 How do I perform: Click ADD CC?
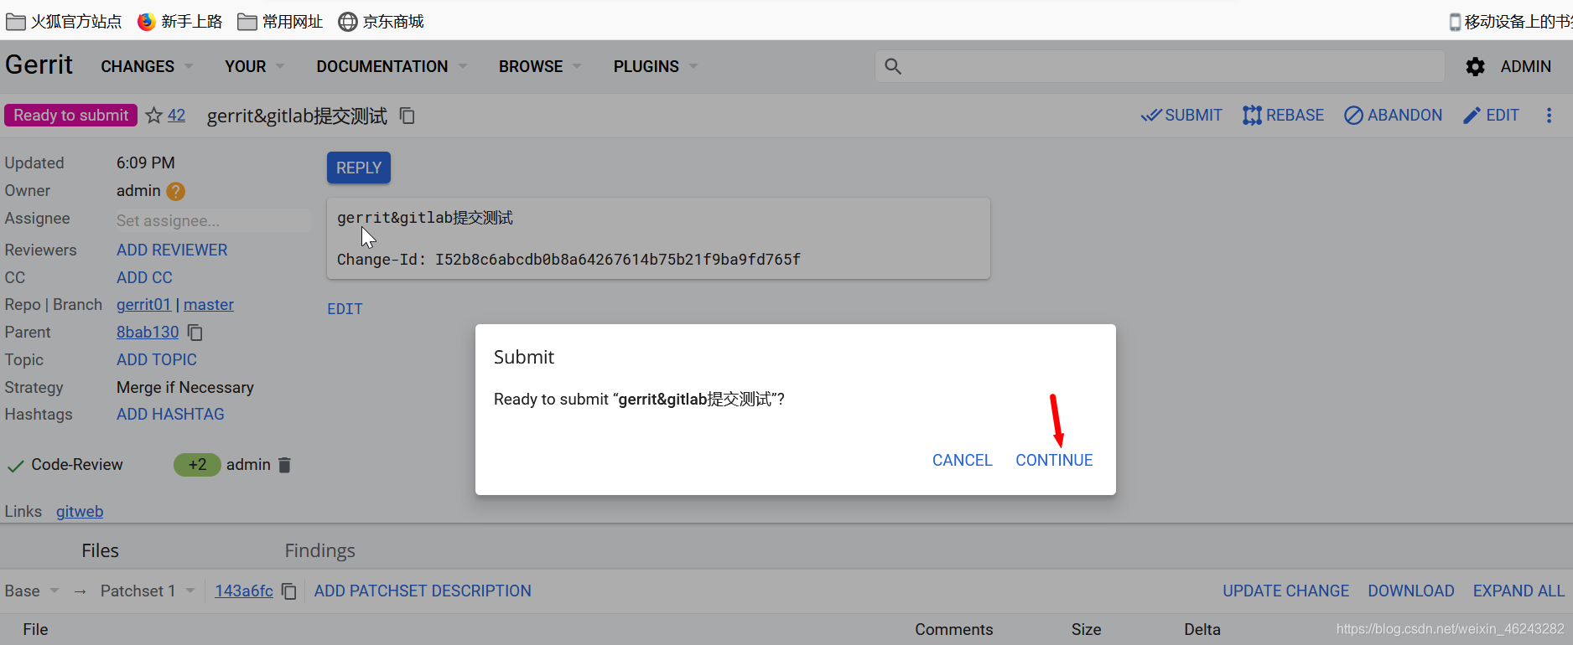click(144, 277)
